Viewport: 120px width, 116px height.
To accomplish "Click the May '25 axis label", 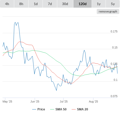I will 7,101.
